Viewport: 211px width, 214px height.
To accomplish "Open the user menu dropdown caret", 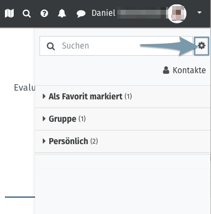I will coord(199,13).
